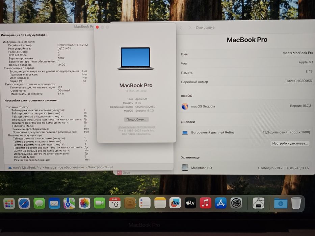The image size is (315, 236).
Task: Click Описание title in Settings toolbar
Action: [x=205, y=28]
